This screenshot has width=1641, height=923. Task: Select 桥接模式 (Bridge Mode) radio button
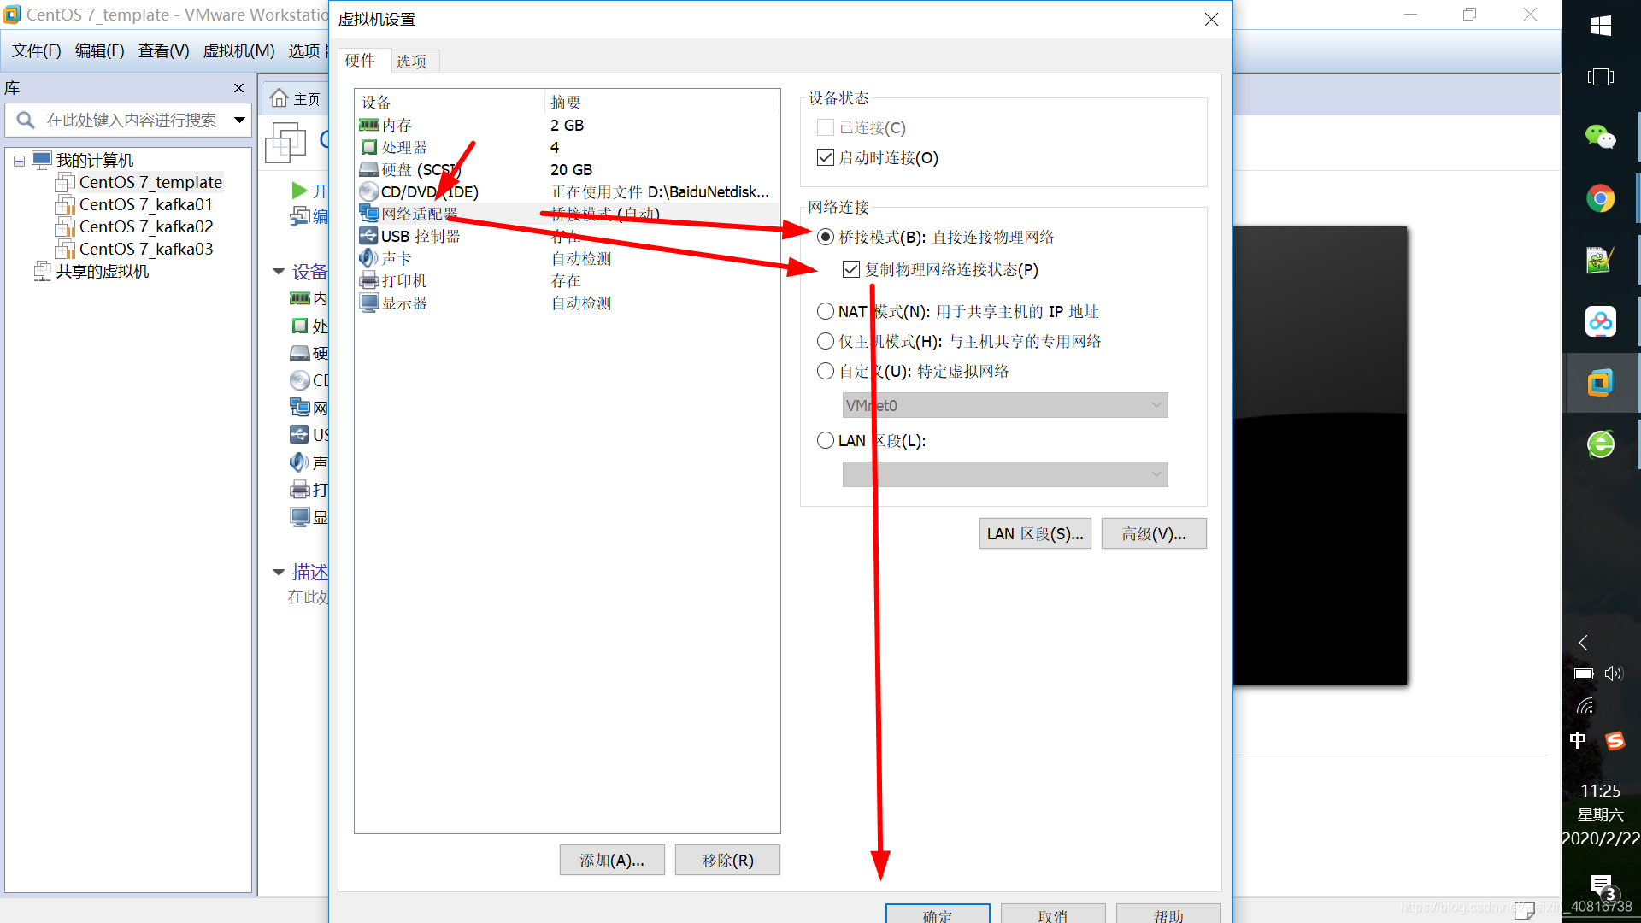pyautogui.click(x=826, y=237)
